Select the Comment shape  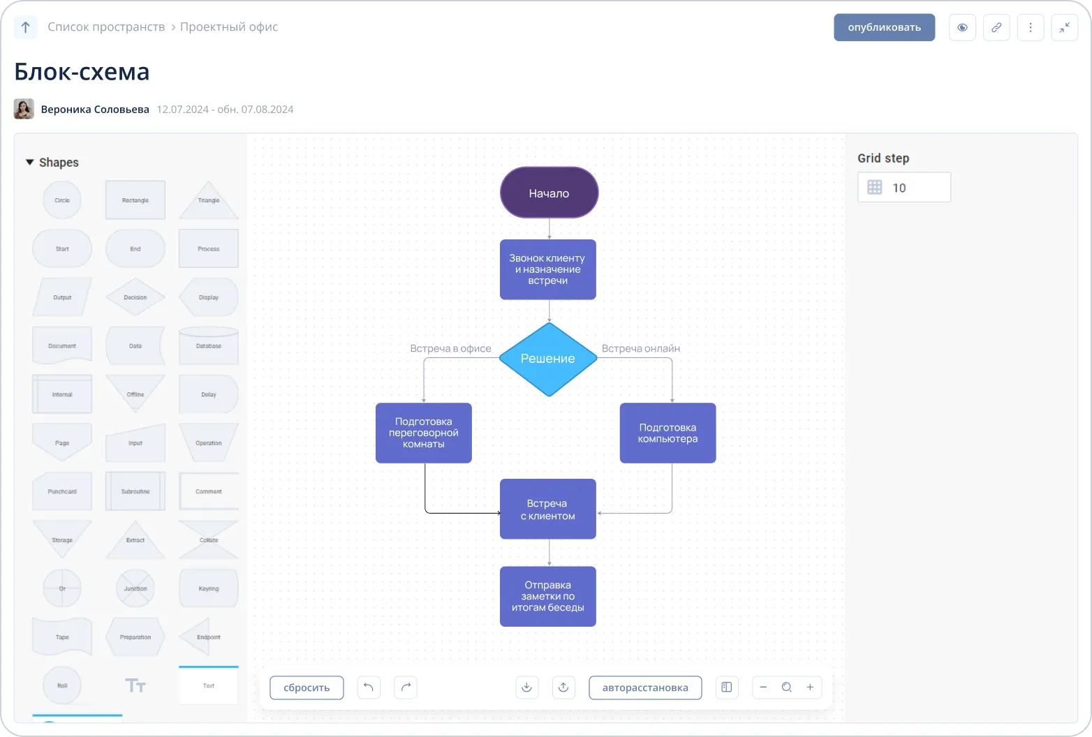click(x=209, y=491)
